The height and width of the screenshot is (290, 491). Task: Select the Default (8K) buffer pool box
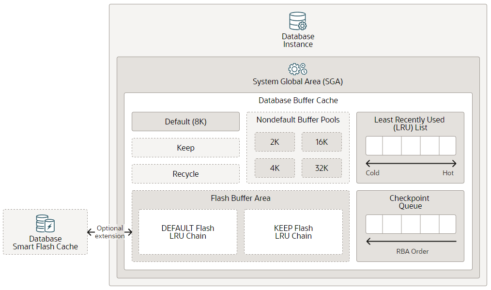(x=185, y=122)
